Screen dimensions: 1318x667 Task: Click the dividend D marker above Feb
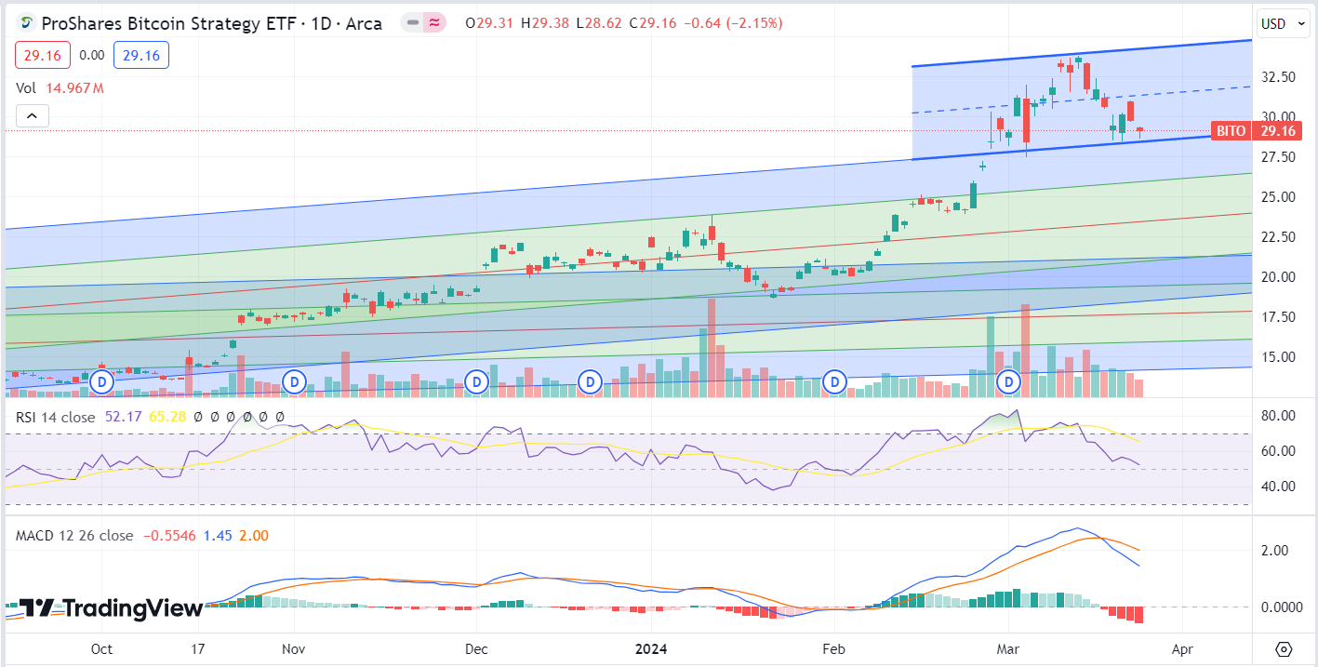click(x=835, y=380)
